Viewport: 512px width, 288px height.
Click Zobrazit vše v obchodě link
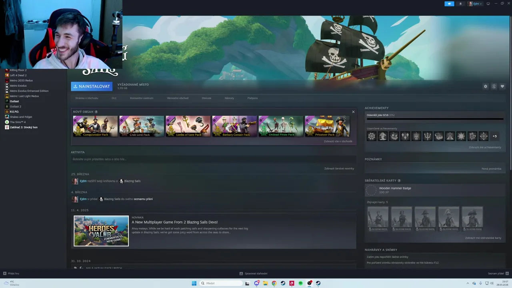pos(338,141)
